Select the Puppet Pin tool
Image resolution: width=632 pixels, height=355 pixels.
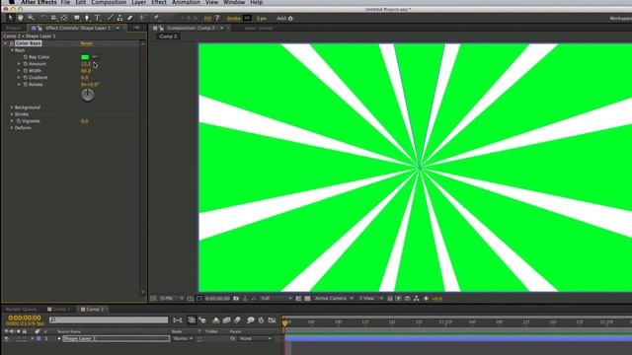coord(157,18)
